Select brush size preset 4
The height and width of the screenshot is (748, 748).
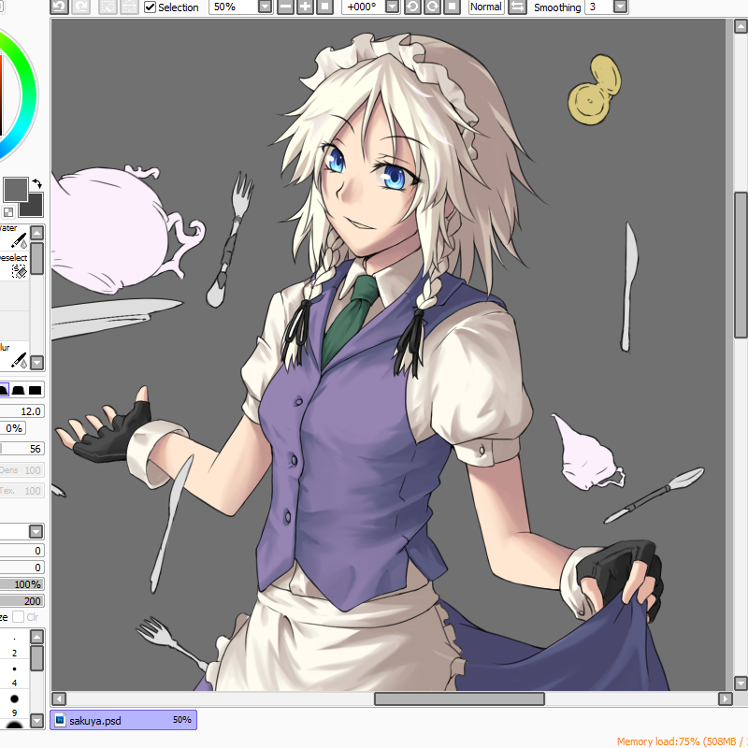coord(14,675)
